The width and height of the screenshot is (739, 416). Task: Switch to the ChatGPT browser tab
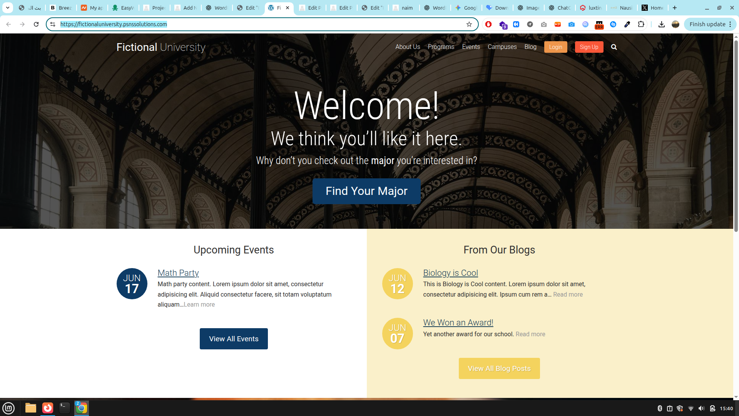tap(560, 8)
